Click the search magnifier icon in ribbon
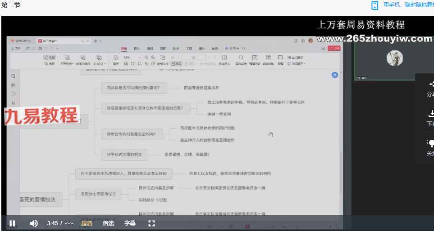 241,58
